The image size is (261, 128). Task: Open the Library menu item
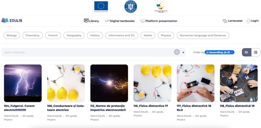click(x=91, y=21)
